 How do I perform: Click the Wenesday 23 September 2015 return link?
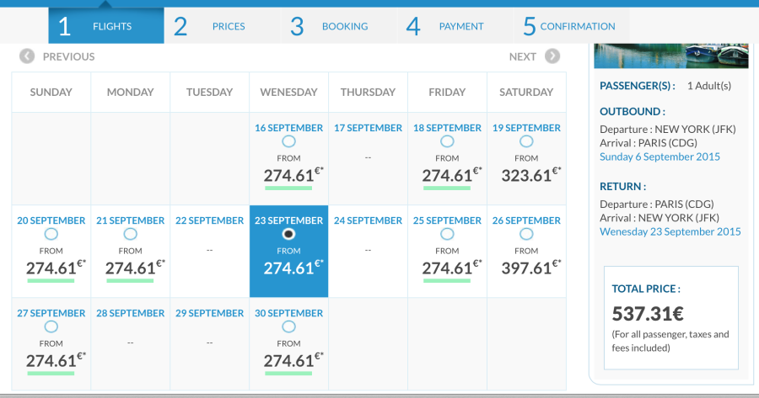[x=670, y=231]
